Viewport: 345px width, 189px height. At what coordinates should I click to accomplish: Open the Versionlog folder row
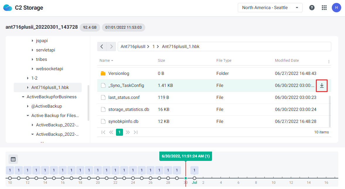click(x=214, y=73)
